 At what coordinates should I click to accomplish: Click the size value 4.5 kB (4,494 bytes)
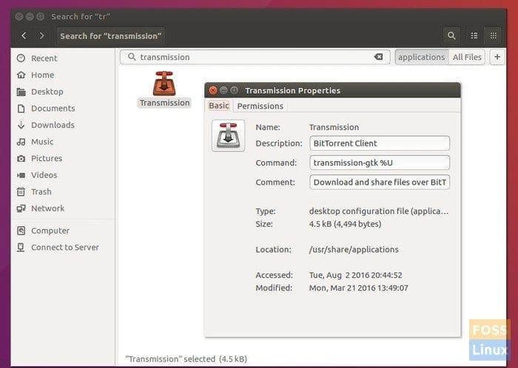pos(346,224)
